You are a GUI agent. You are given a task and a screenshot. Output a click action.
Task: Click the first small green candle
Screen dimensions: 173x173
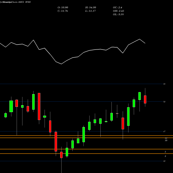tap(6, 115)
